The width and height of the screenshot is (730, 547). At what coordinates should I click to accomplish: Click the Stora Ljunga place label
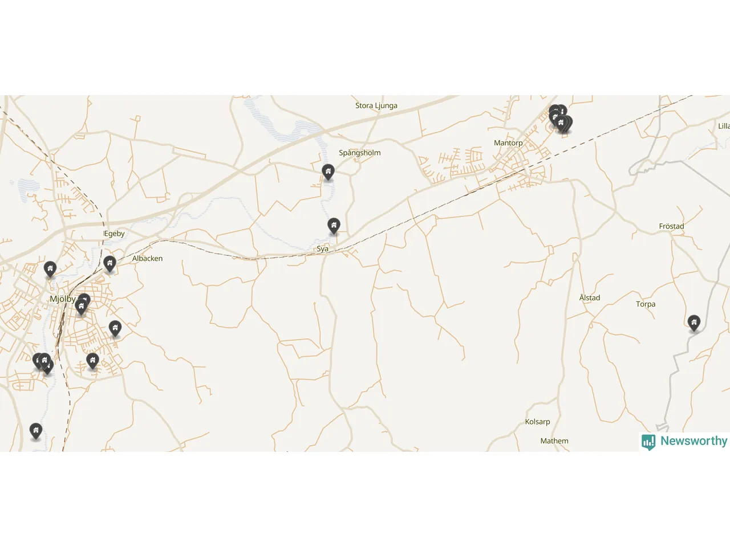click(x=376, y=105)
